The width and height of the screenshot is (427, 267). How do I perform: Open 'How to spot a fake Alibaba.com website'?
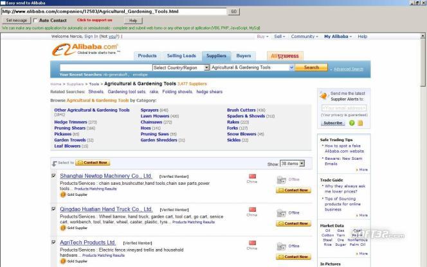point(344,148)
